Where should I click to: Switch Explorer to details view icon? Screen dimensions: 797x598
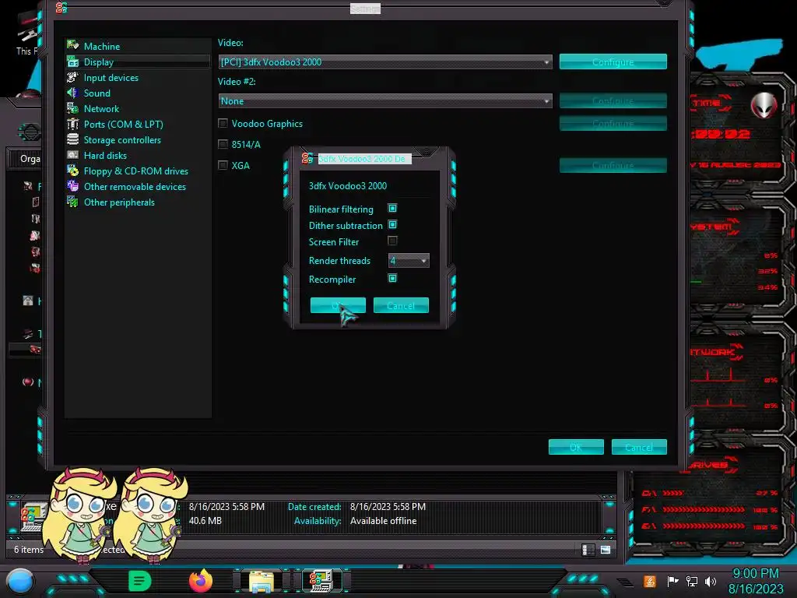point(588,550)
